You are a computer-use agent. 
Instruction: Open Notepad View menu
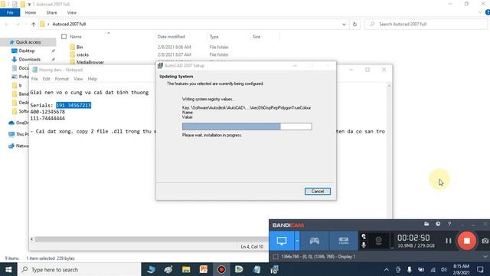click(78, 79)
